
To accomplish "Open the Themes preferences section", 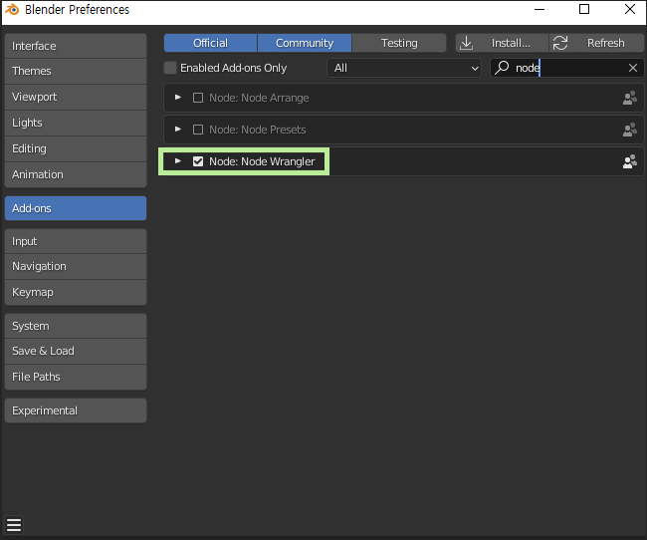I will click(x=76, y=71).
